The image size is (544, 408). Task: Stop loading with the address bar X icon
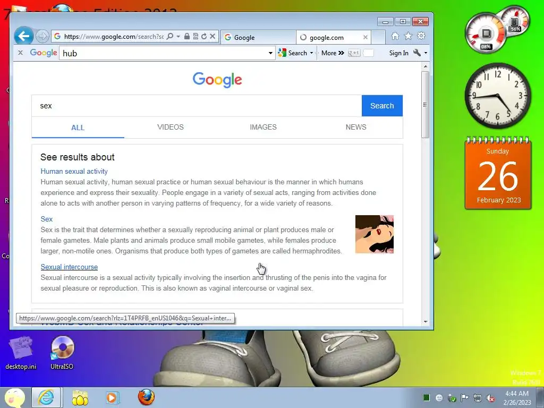(x=212, y=36)
